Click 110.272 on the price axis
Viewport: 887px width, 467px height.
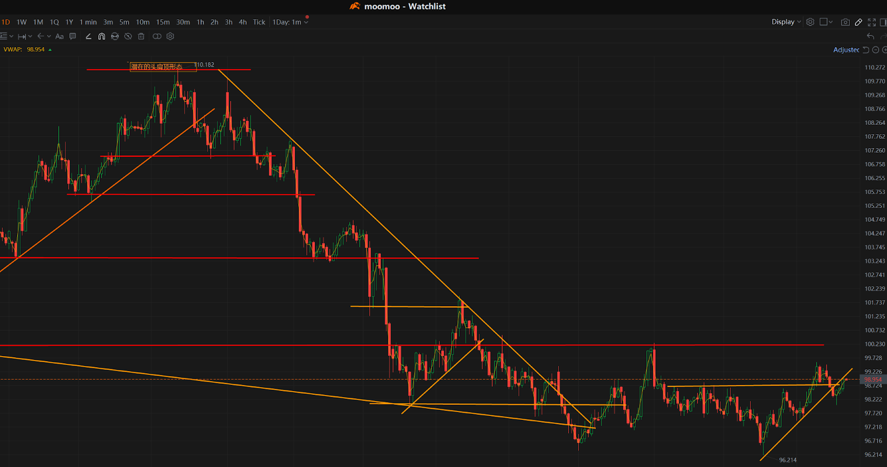(875, 67)
